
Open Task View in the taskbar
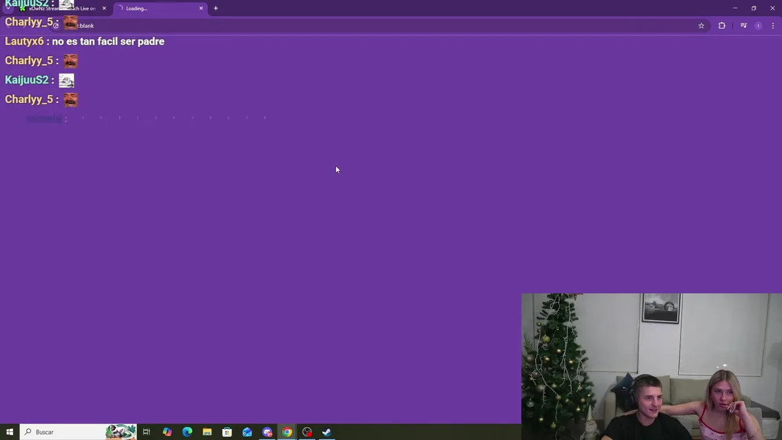(x=147, y=432)
